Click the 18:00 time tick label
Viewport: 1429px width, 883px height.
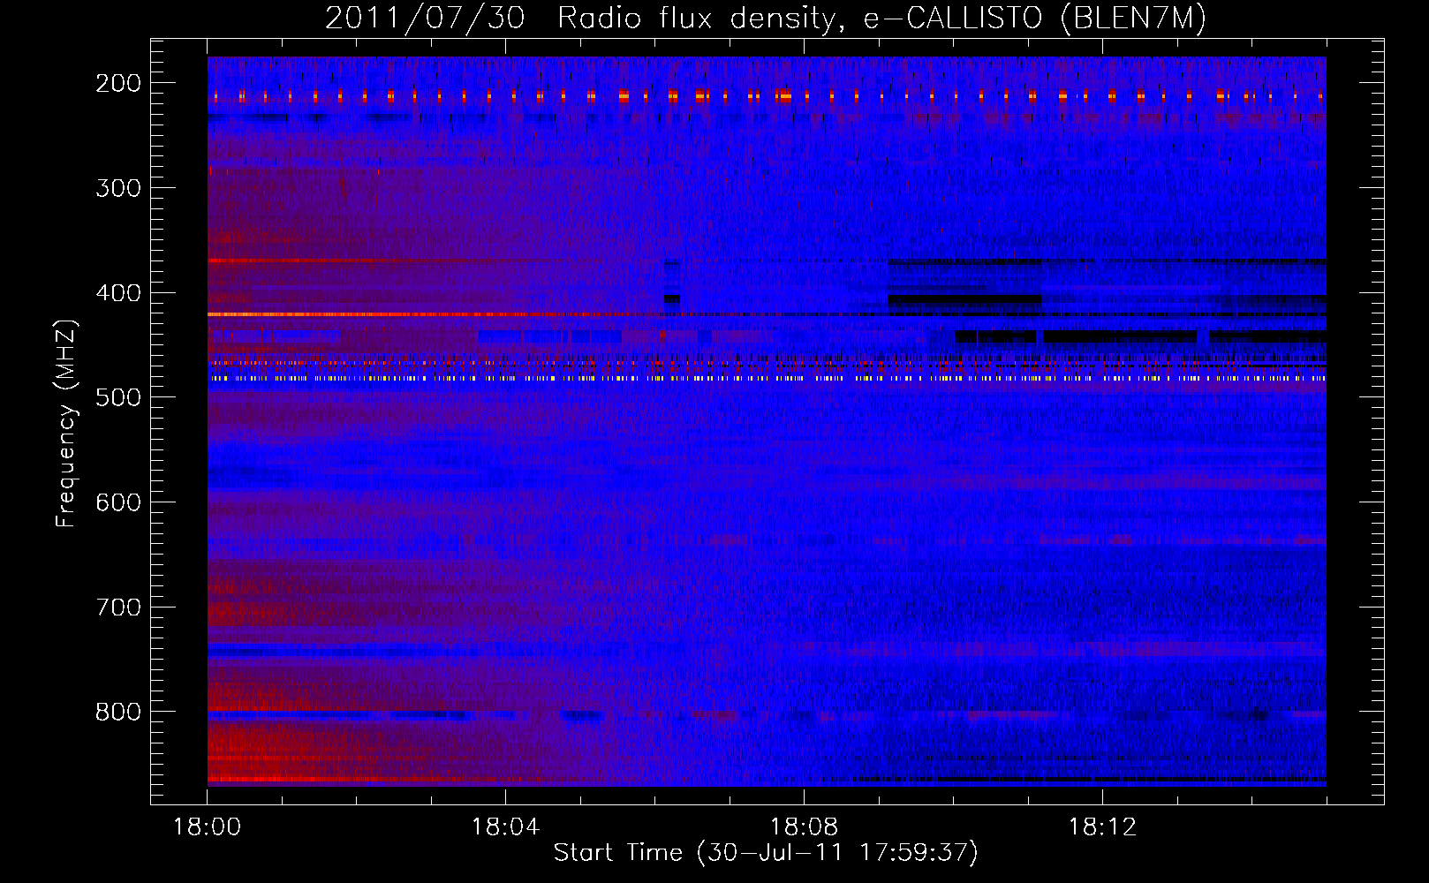click(208, 827)
